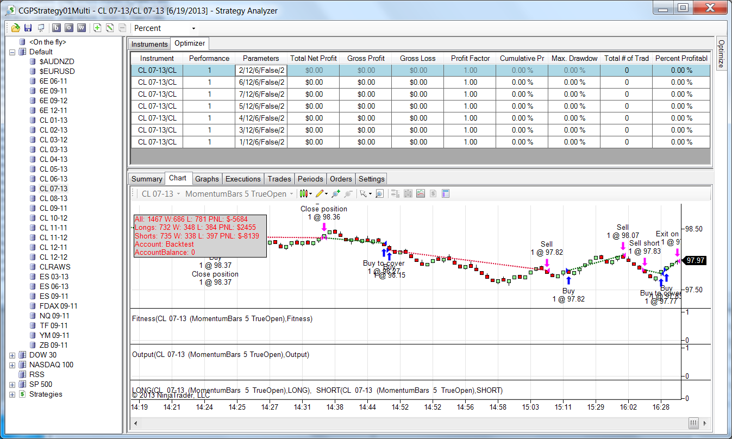This screenshot has width=732, height=439.
Task: Click the Gross Loss column header
Action: [x=418, y=58]
